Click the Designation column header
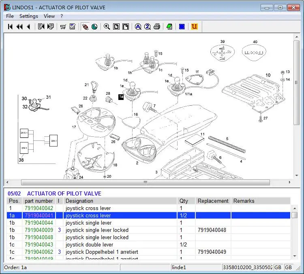Viewport: 304px width, 274px height. pos(79,201)
